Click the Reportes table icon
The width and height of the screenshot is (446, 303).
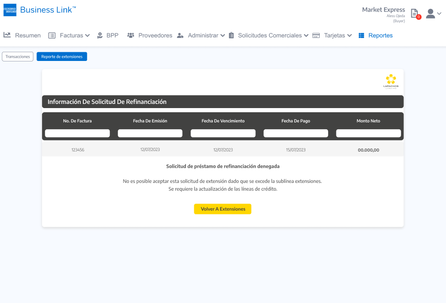point(361,36)
